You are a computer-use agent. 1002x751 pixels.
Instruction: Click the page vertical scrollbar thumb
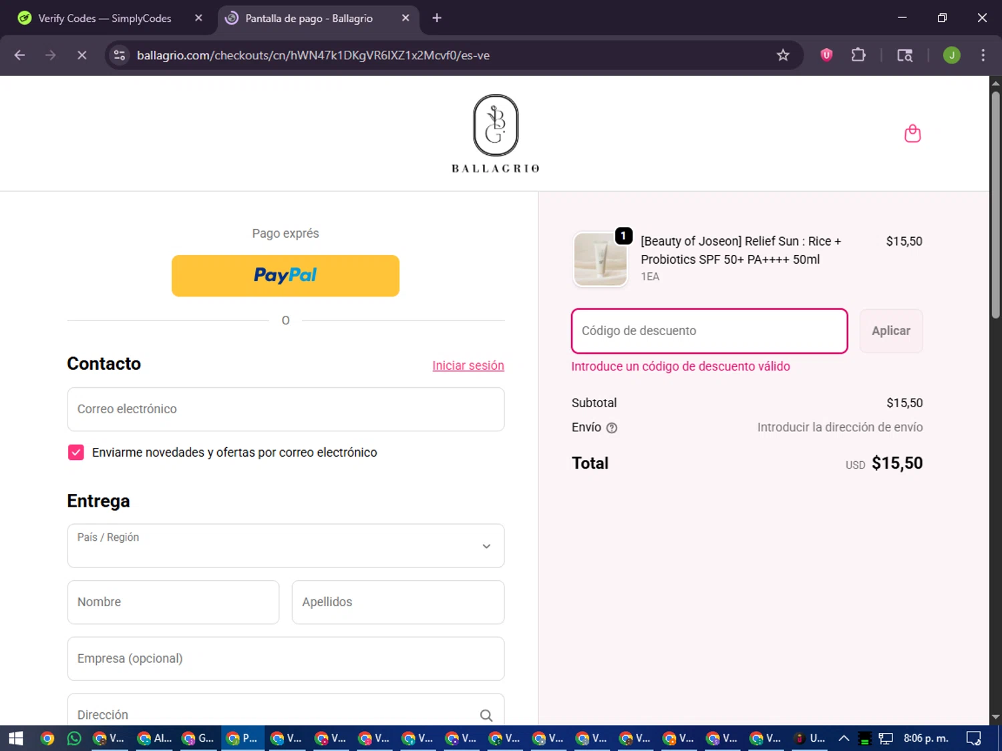click(995, 204)
